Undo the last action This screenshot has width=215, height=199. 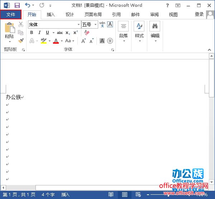(28, 5)
